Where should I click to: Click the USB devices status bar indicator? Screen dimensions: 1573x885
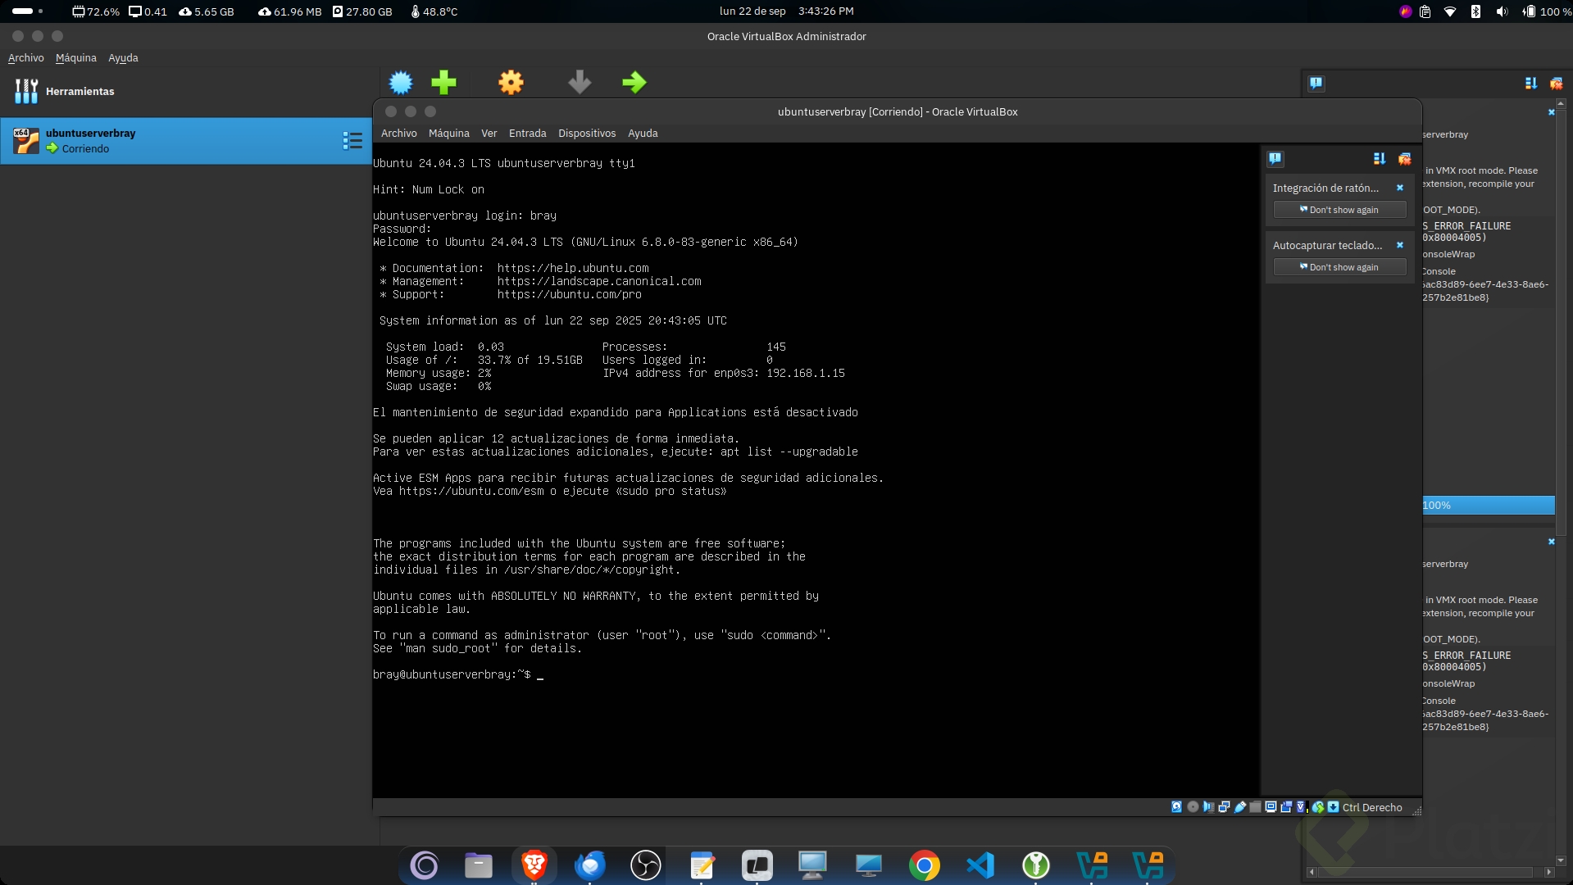point(1240,807)
